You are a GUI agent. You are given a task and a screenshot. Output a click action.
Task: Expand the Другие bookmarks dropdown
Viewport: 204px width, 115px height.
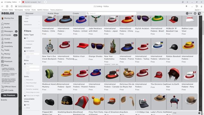[x=198, y=10]
